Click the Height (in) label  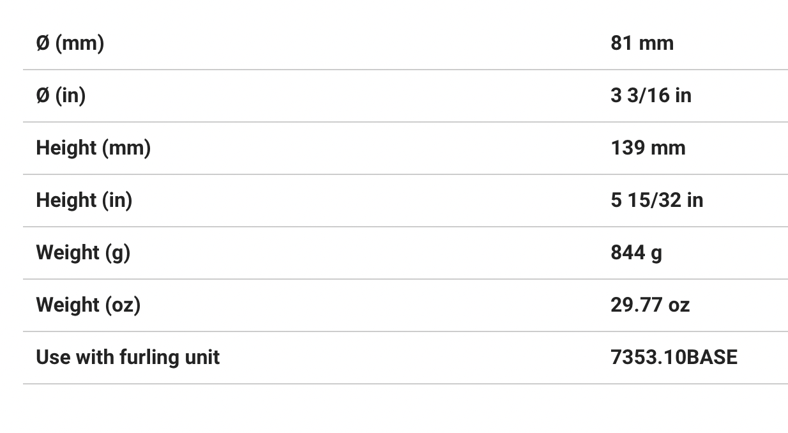pos(84,201)
